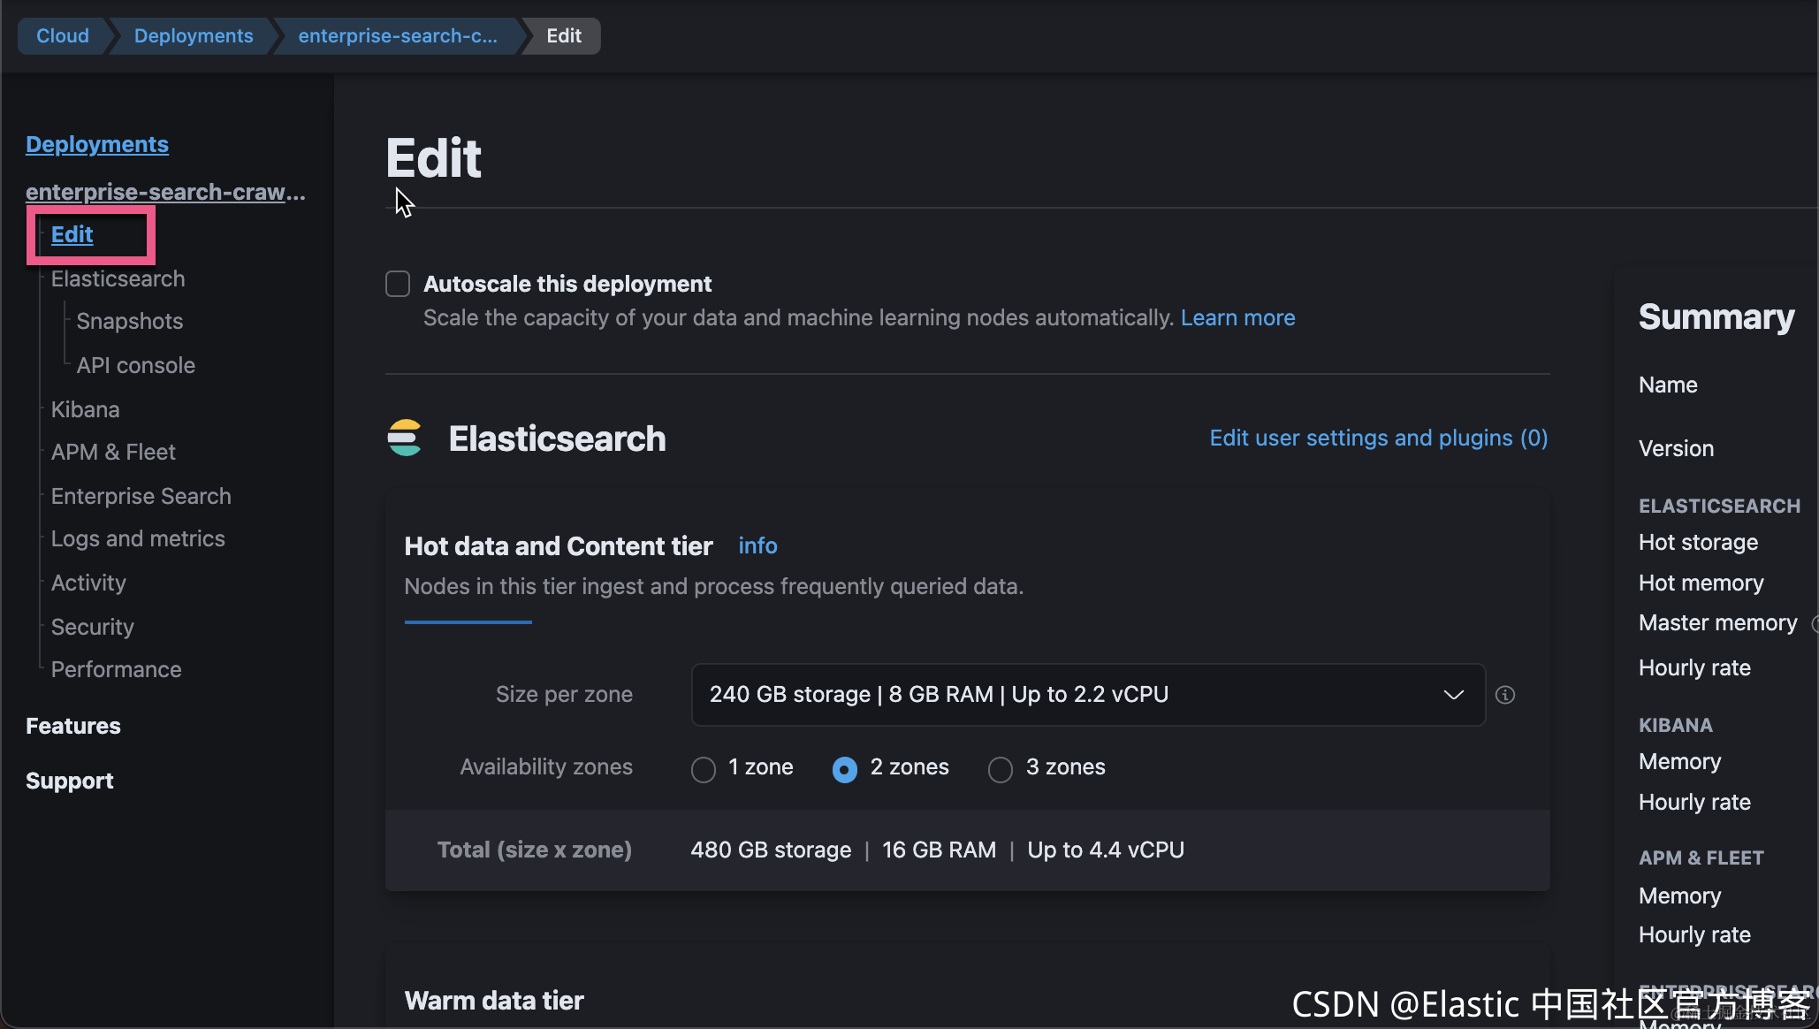Enable Autoscale this deployment checkbox
Screen dimensions: 1819x1029
(x=398, y=284)
